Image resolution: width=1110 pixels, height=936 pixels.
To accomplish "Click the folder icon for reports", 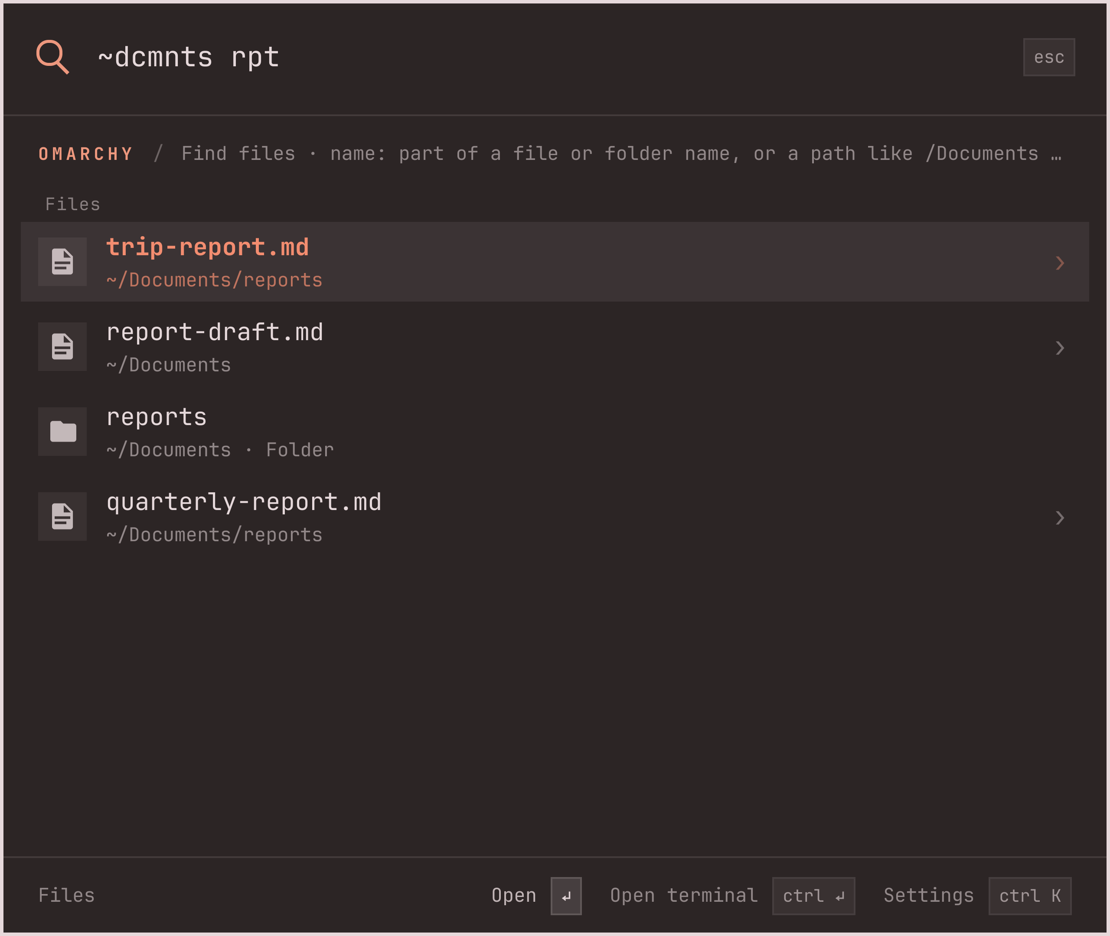I will pyautogui.click(x=62, y=432).
